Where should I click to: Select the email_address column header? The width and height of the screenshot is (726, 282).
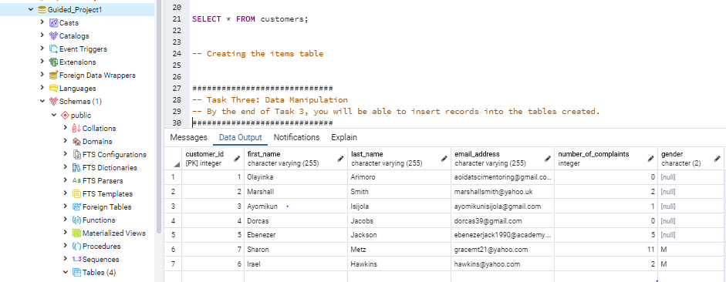tap(503, 159)
